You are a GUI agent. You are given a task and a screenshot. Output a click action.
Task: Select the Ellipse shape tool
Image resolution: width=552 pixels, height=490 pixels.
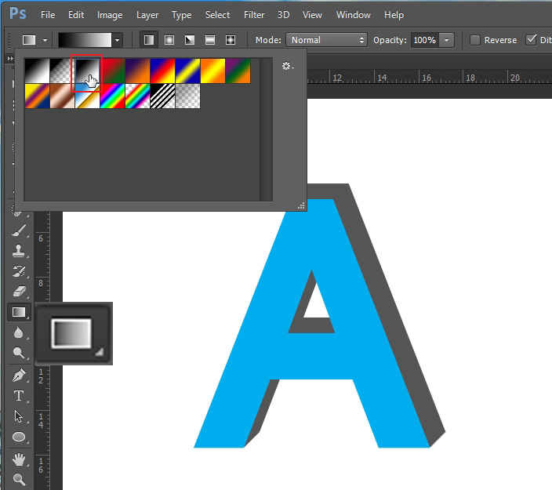pos(19,437)
